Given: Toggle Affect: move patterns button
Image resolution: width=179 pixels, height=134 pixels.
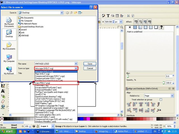Looking at the screenshot, I should (x=150, y=22).
